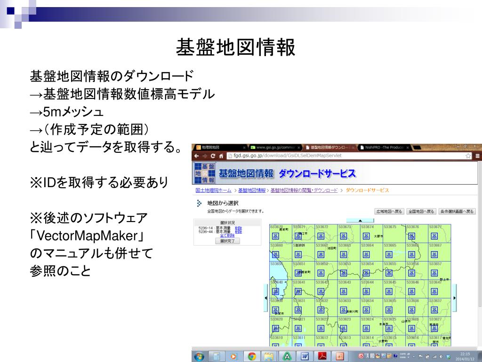Select the 基 icon in mesh 533634
The height and width of the screenshot is (362, 482).
coord(366,310)
